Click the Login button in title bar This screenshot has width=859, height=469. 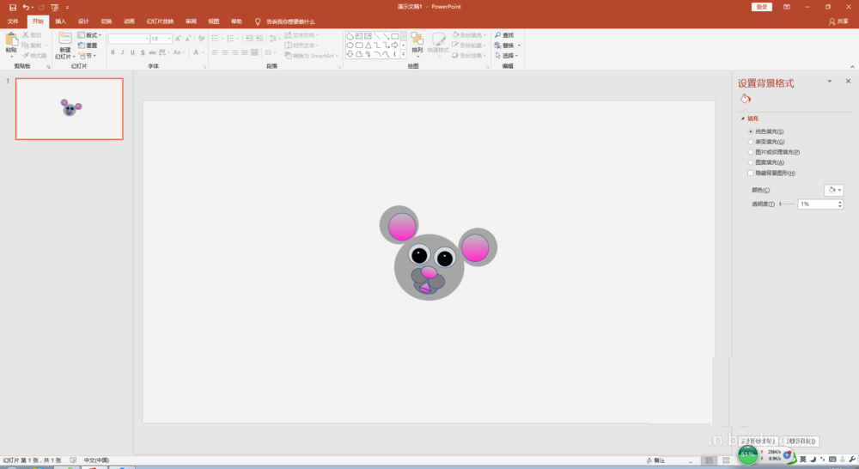(x=761, y=7)
